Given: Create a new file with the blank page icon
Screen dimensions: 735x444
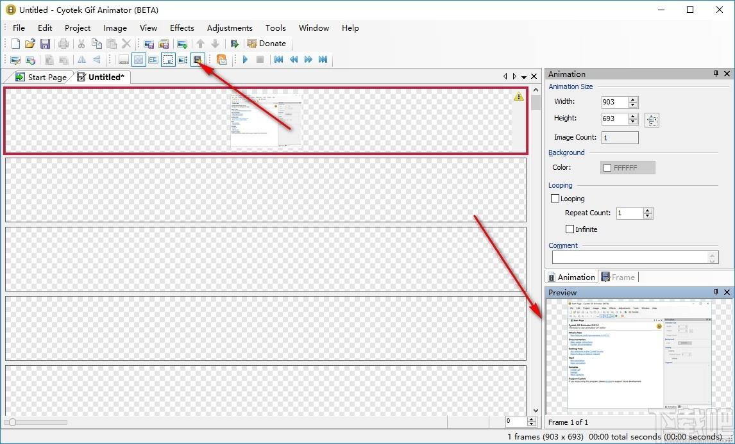Looking at the screenshot, I should pyautogui.click(x=15, y=44).
